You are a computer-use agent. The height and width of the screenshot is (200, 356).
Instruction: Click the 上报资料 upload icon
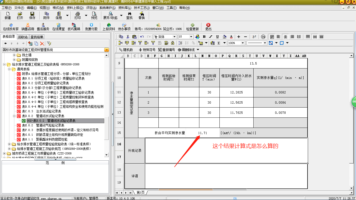point(109,27)
